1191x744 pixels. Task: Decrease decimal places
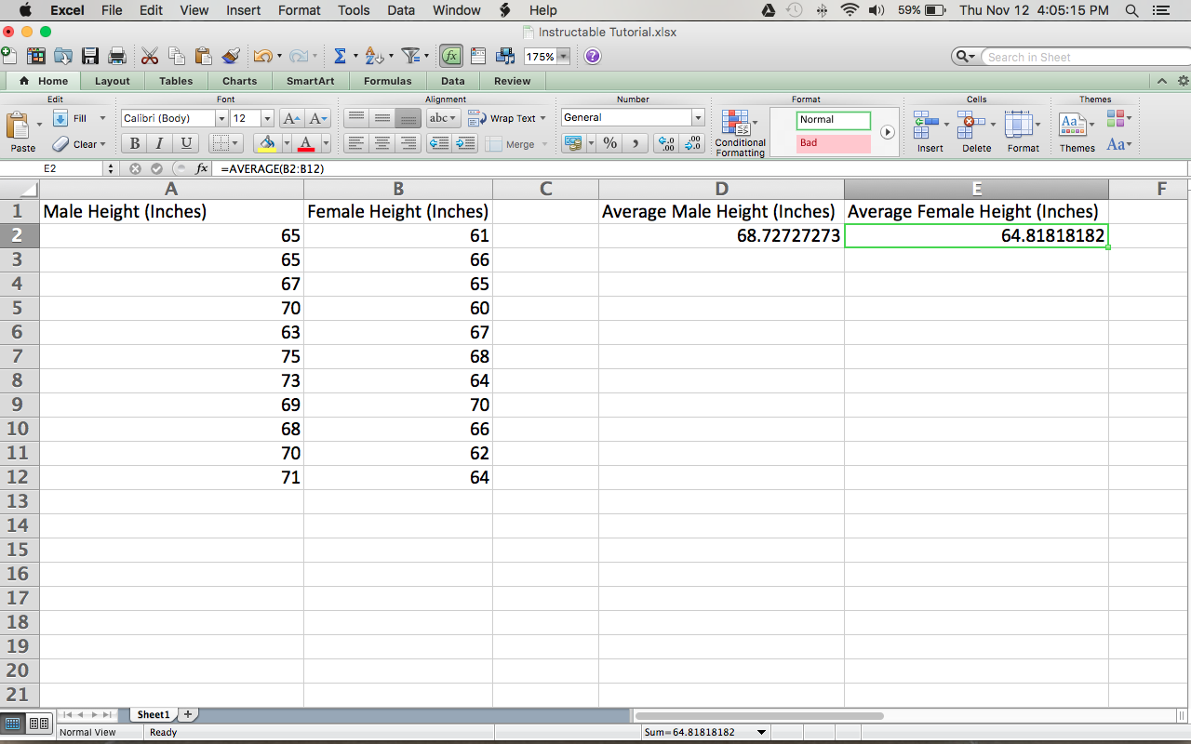(693, 143)
